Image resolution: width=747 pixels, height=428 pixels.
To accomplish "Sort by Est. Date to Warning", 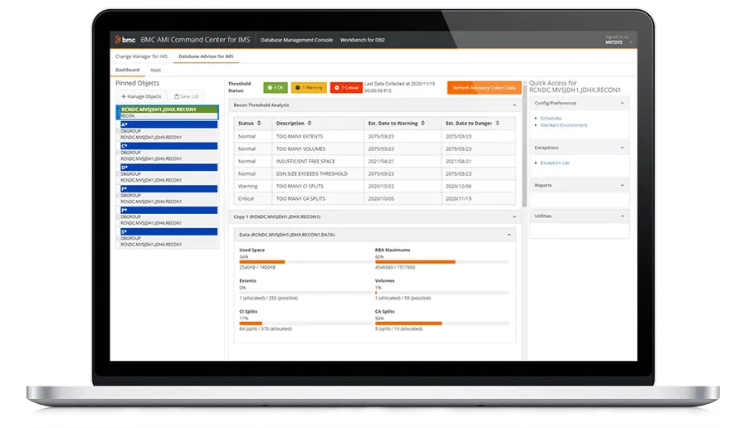I will [x=423, y=124].
